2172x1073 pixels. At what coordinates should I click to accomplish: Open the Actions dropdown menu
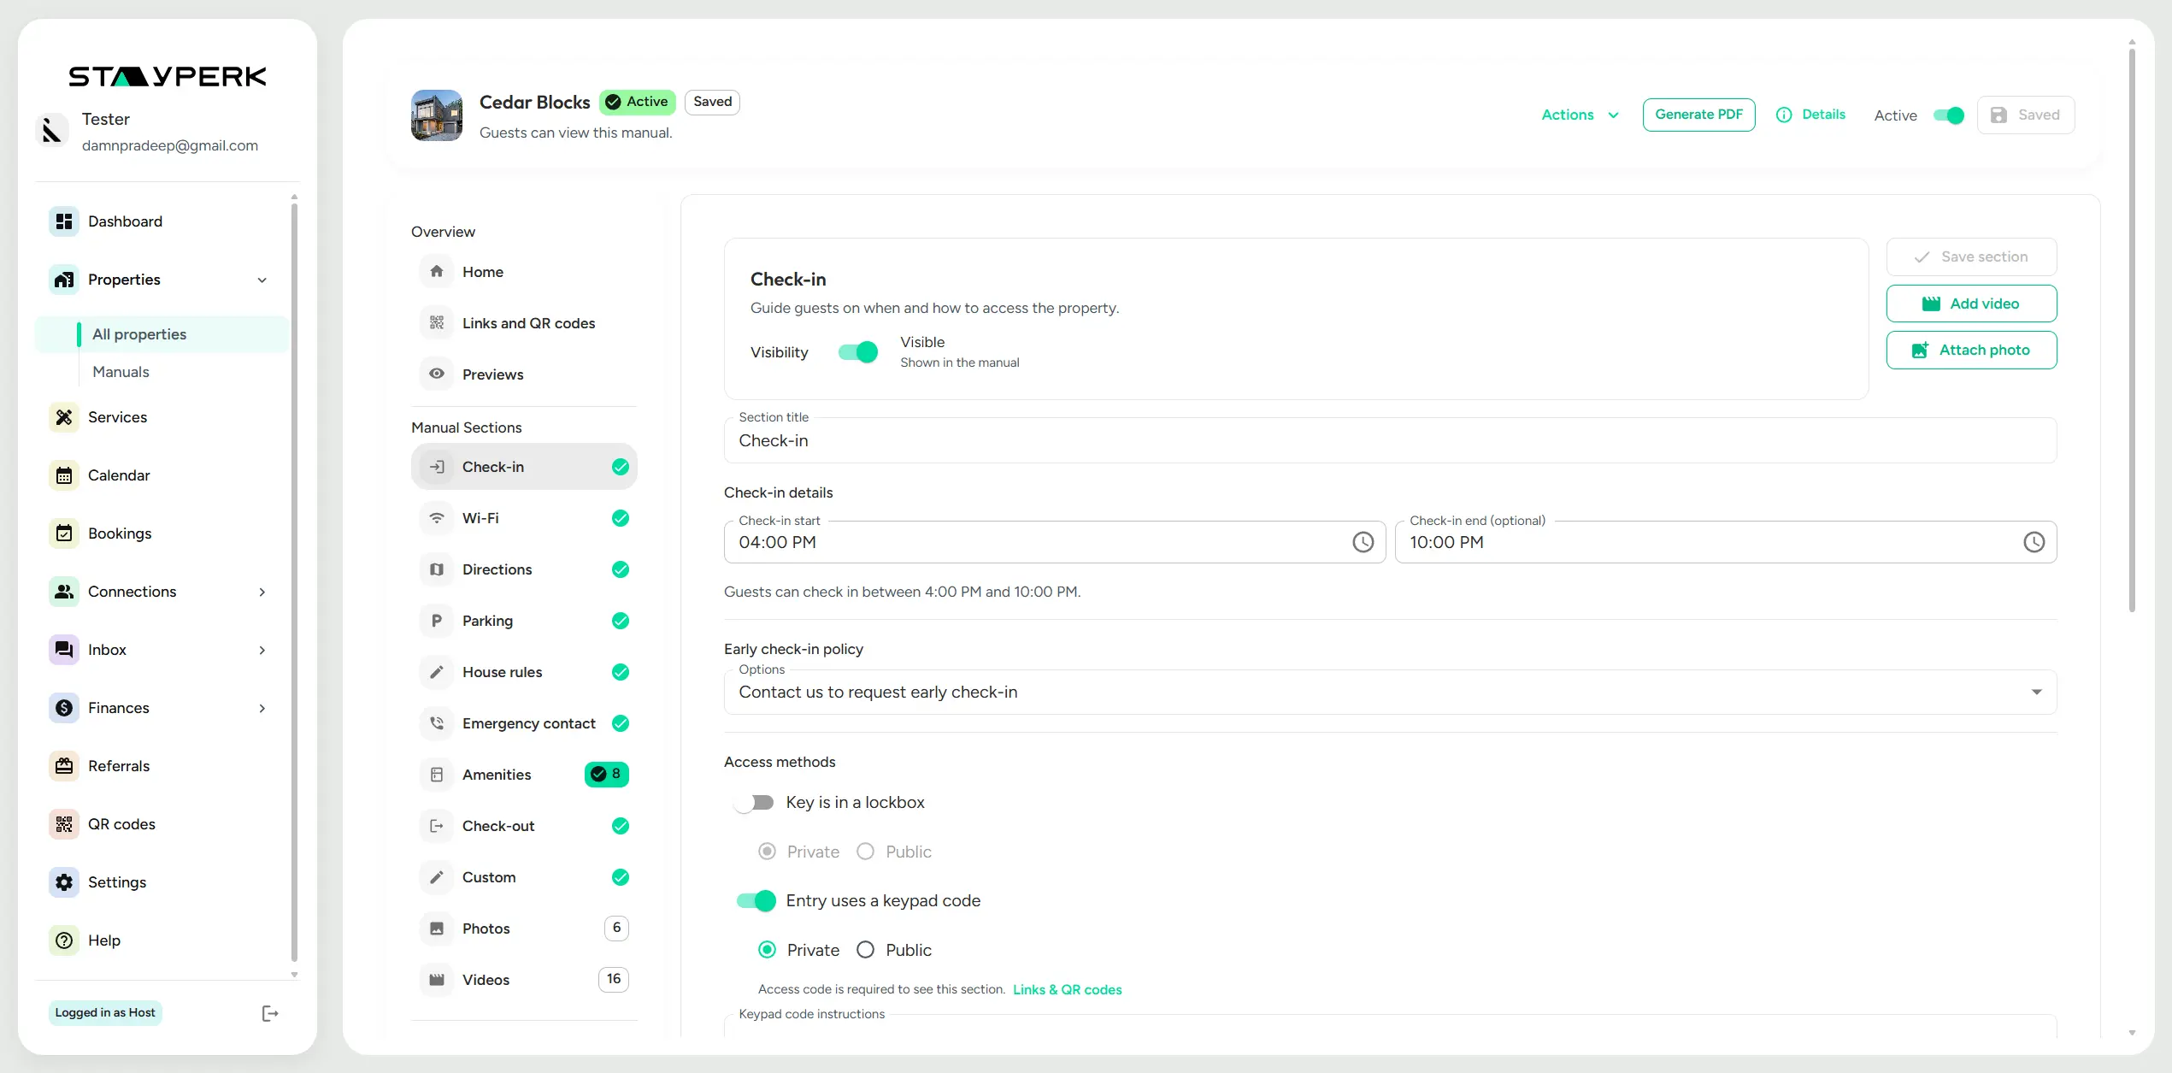point(1580,115)
